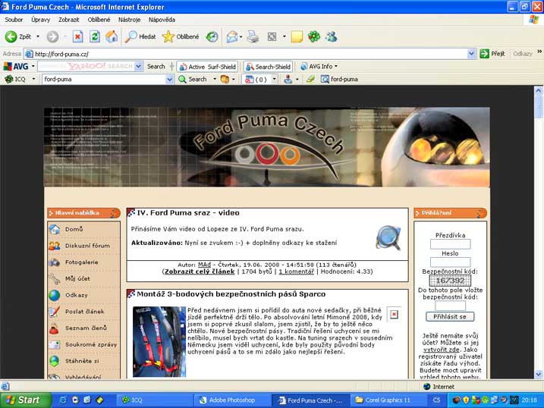Open the 1 komentář link

tap(297, 271)
